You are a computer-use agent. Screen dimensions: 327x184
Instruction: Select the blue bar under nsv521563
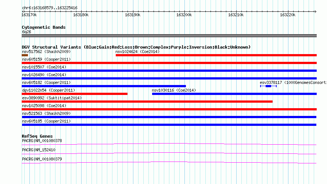[x=169, y=117]
